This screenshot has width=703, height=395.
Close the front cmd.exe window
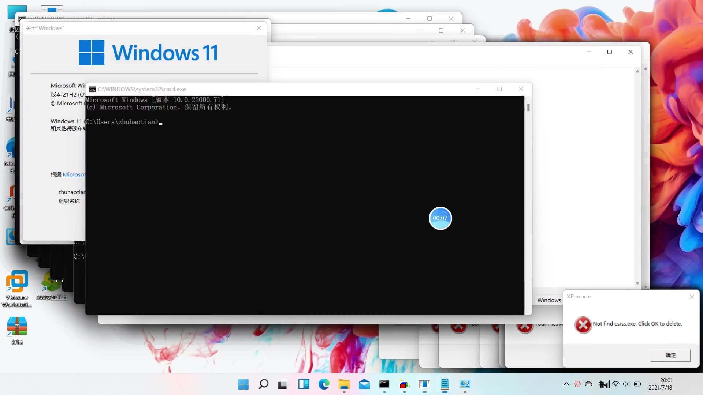coord(521,89)
